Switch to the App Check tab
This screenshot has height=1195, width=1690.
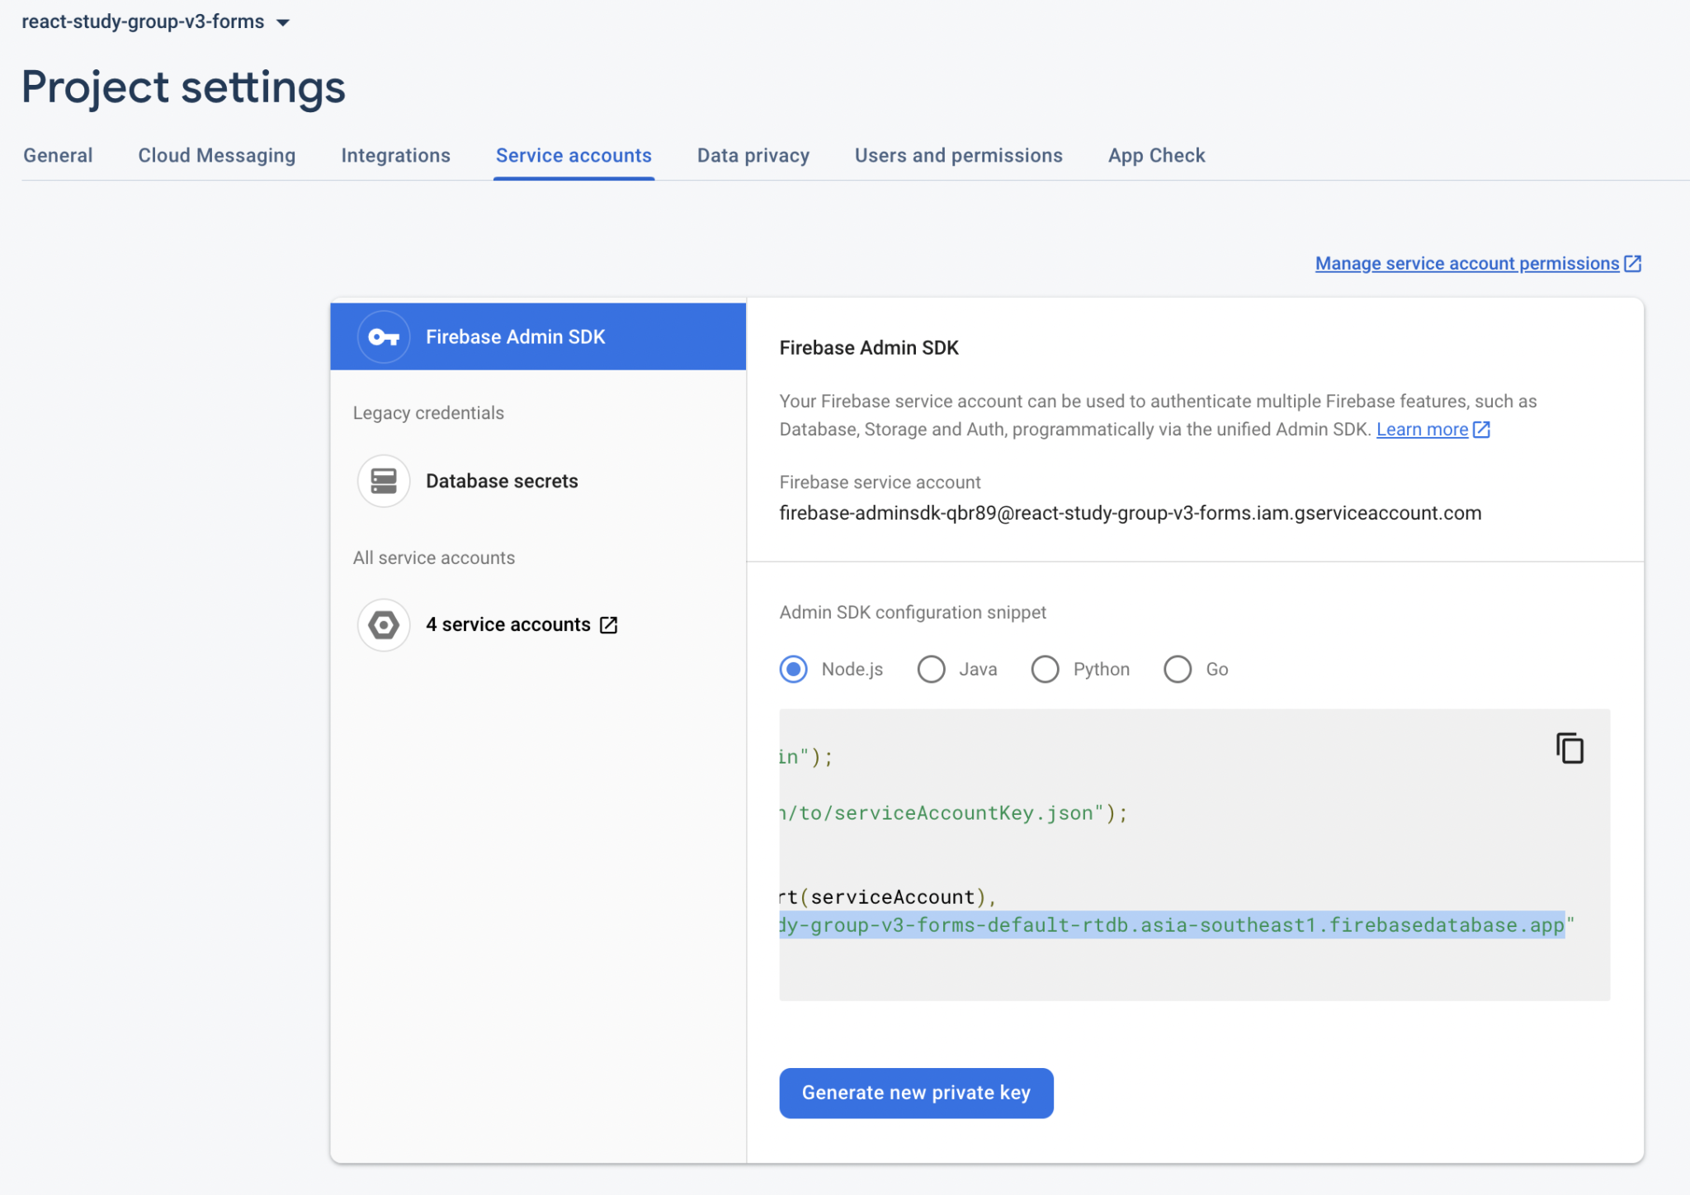pyautogui.click(x=1156, y=155)
